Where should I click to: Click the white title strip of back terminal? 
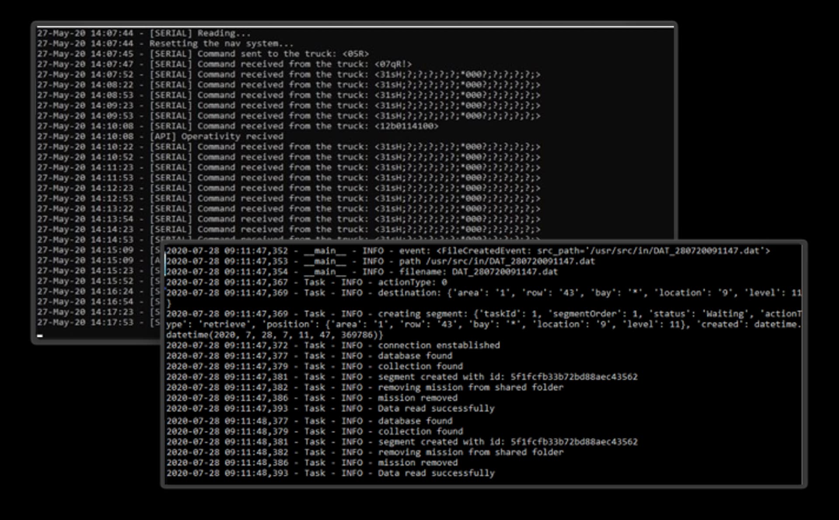coord(354,27)
